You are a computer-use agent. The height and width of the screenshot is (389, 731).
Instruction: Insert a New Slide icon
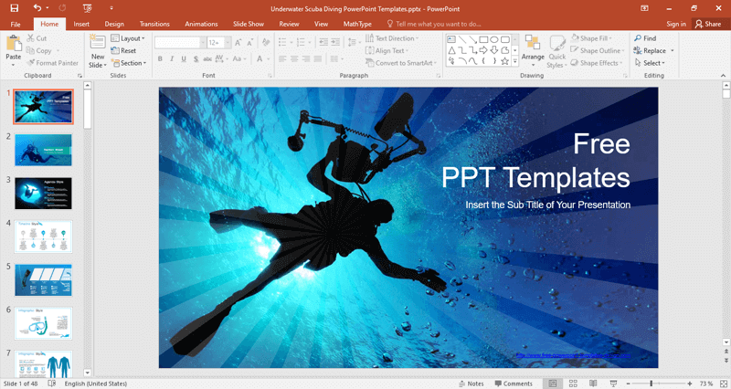[98, 42]
